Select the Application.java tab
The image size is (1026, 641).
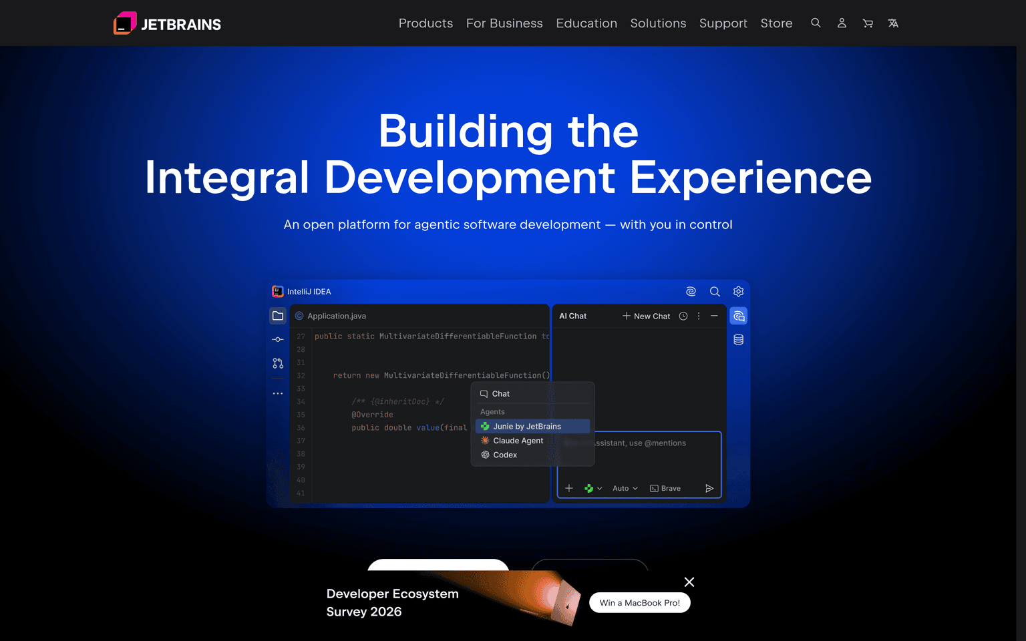pyautogui.click(x=331, y=316)
